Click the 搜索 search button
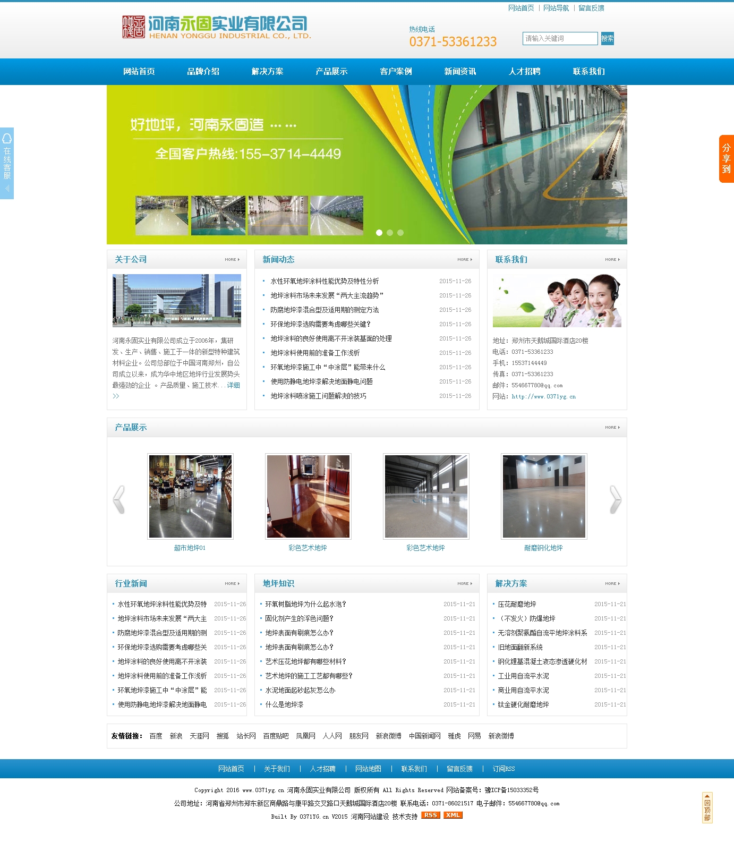This screenshot has height=850, width=734. (607, 38)
